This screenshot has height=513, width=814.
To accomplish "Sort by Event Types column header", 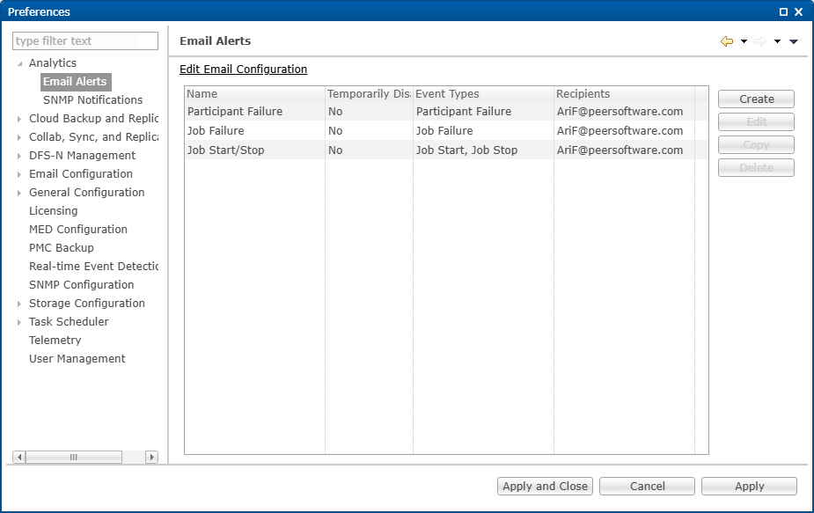I will click(x=483, y=94).
